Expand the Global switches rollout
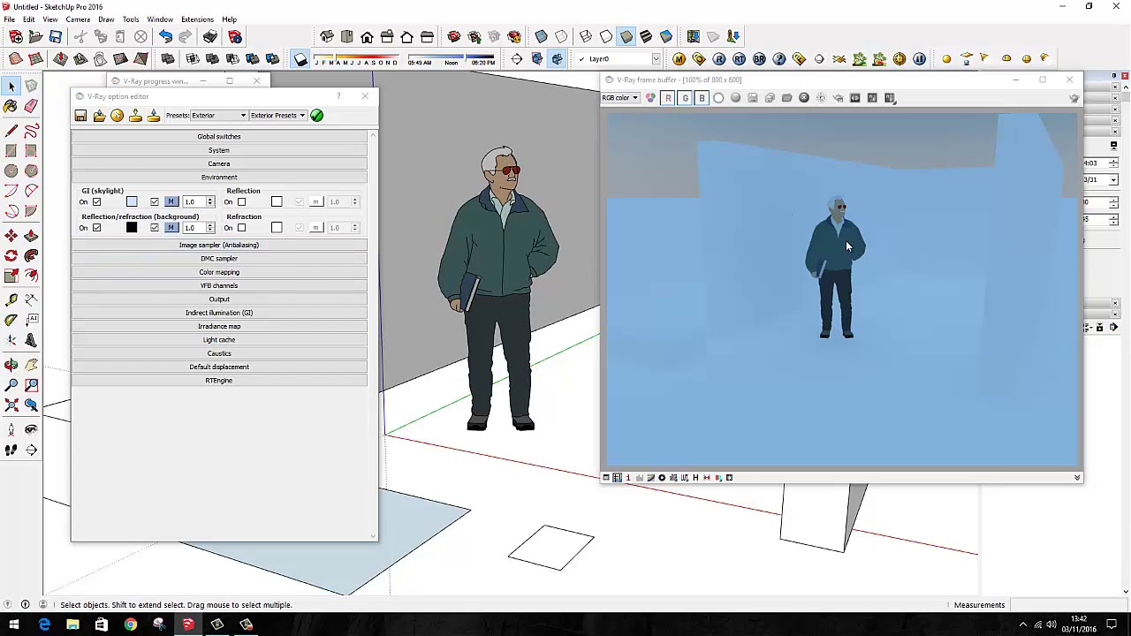1131x636 pixels. tap(219, 137)
